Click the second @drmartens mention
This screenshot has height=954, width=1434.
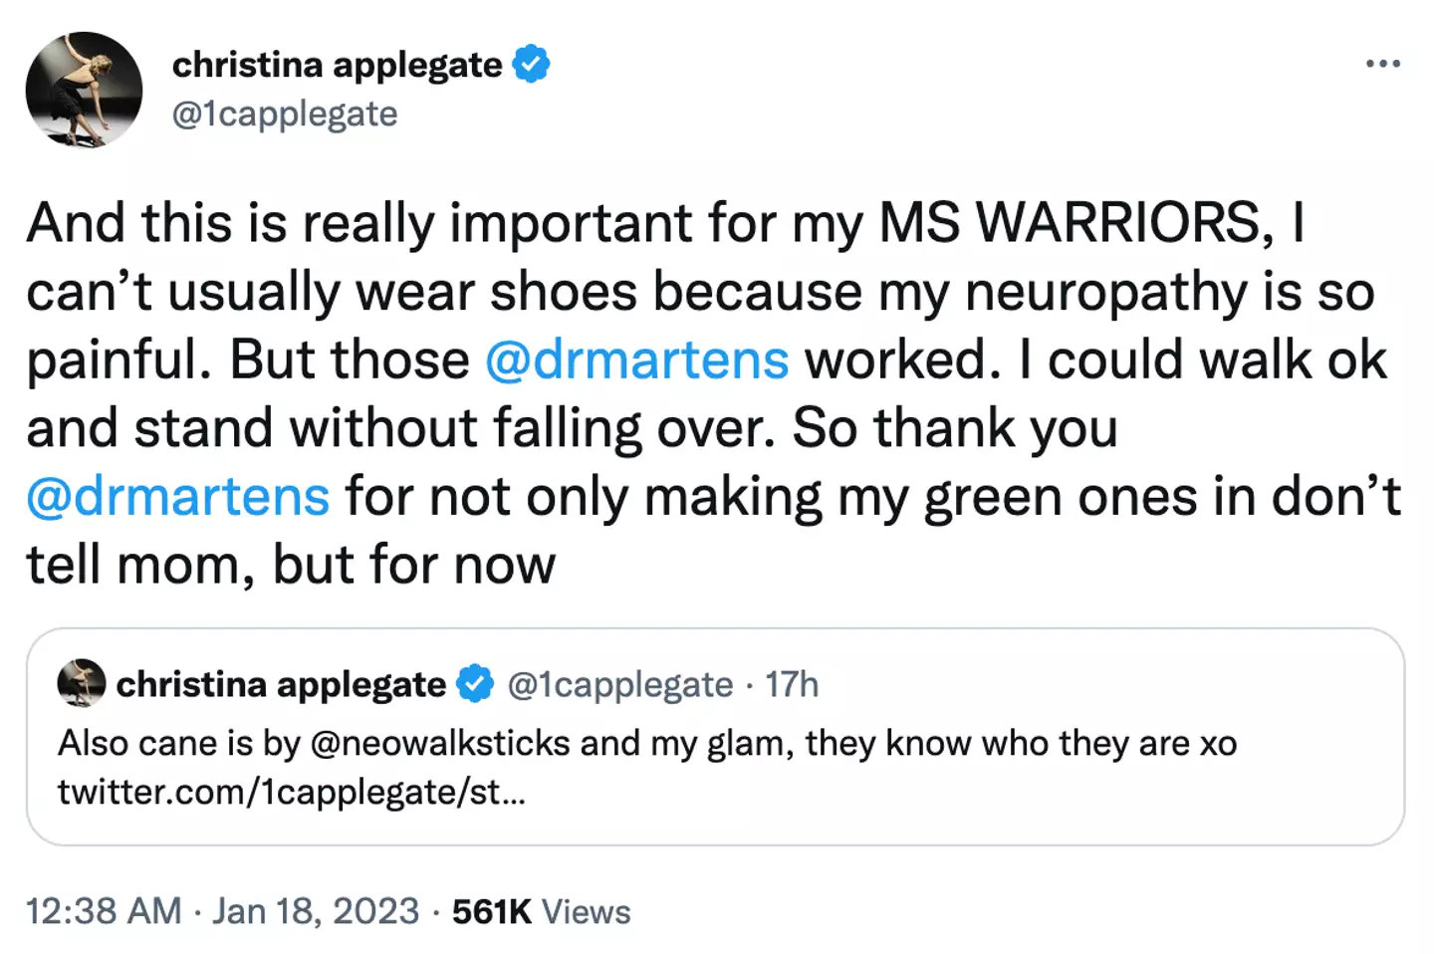pos(176,495)
